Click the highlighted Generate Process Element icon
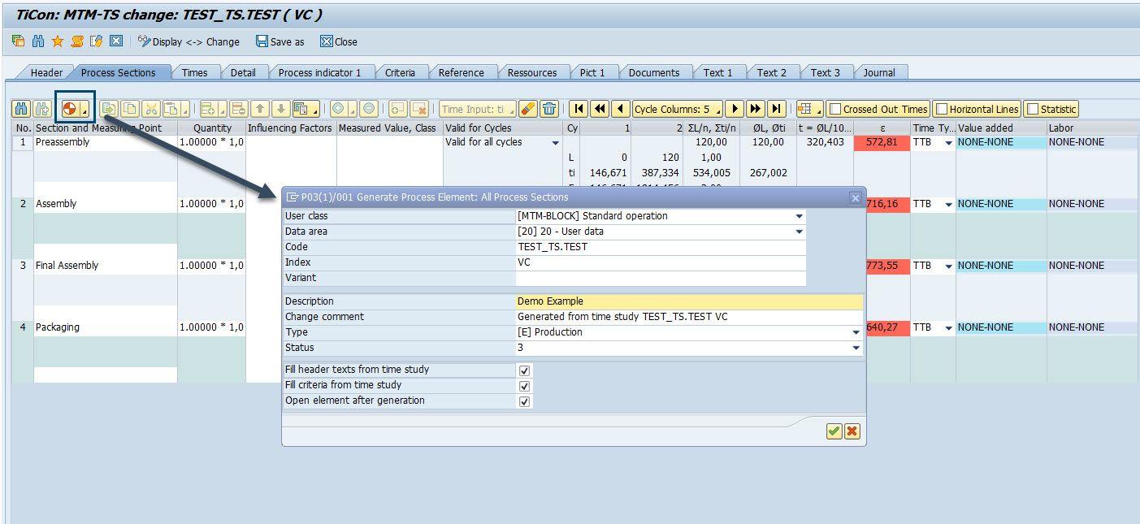This screenshot has height=524, width=1140. (71, 109)
